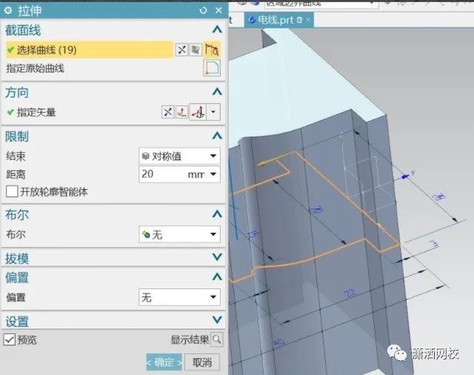The image size is (474, 375).
Task: Click the reverse vector icon beside 指定矢量
Action: (167, 112)
